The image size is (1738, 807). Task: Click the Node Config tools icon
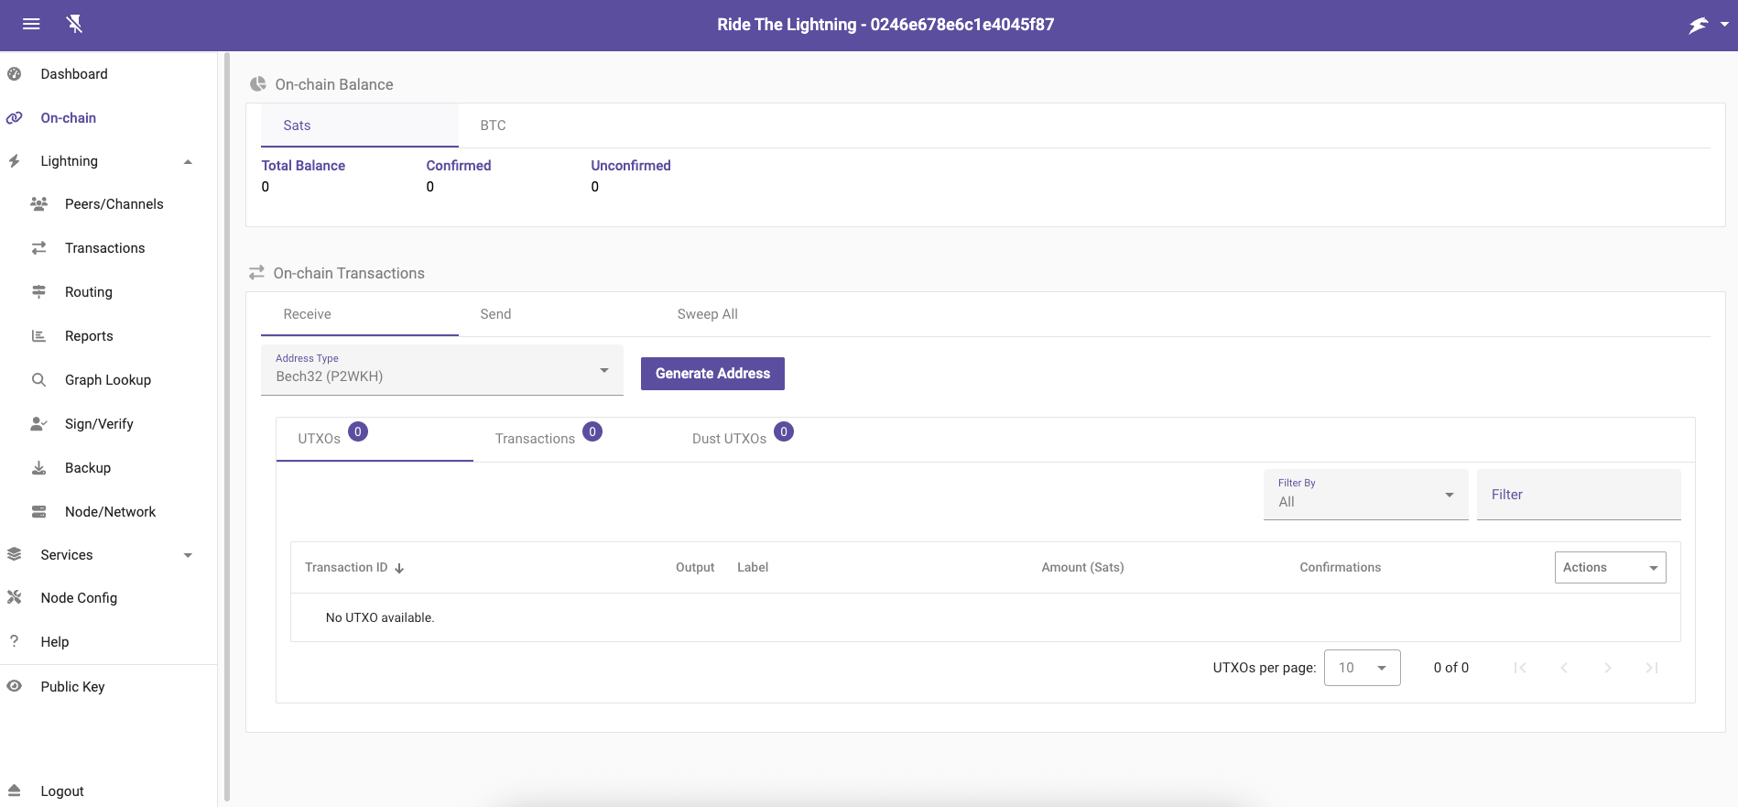[15, 598]
